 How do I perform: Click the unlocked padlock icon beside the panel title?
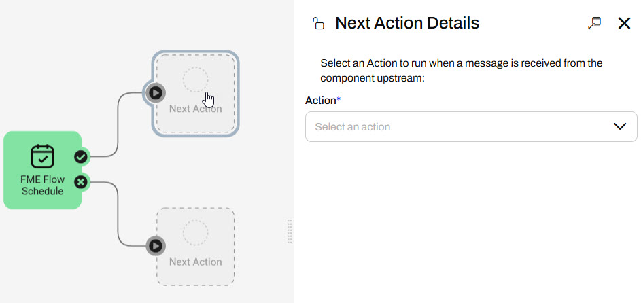click(318, 24)
